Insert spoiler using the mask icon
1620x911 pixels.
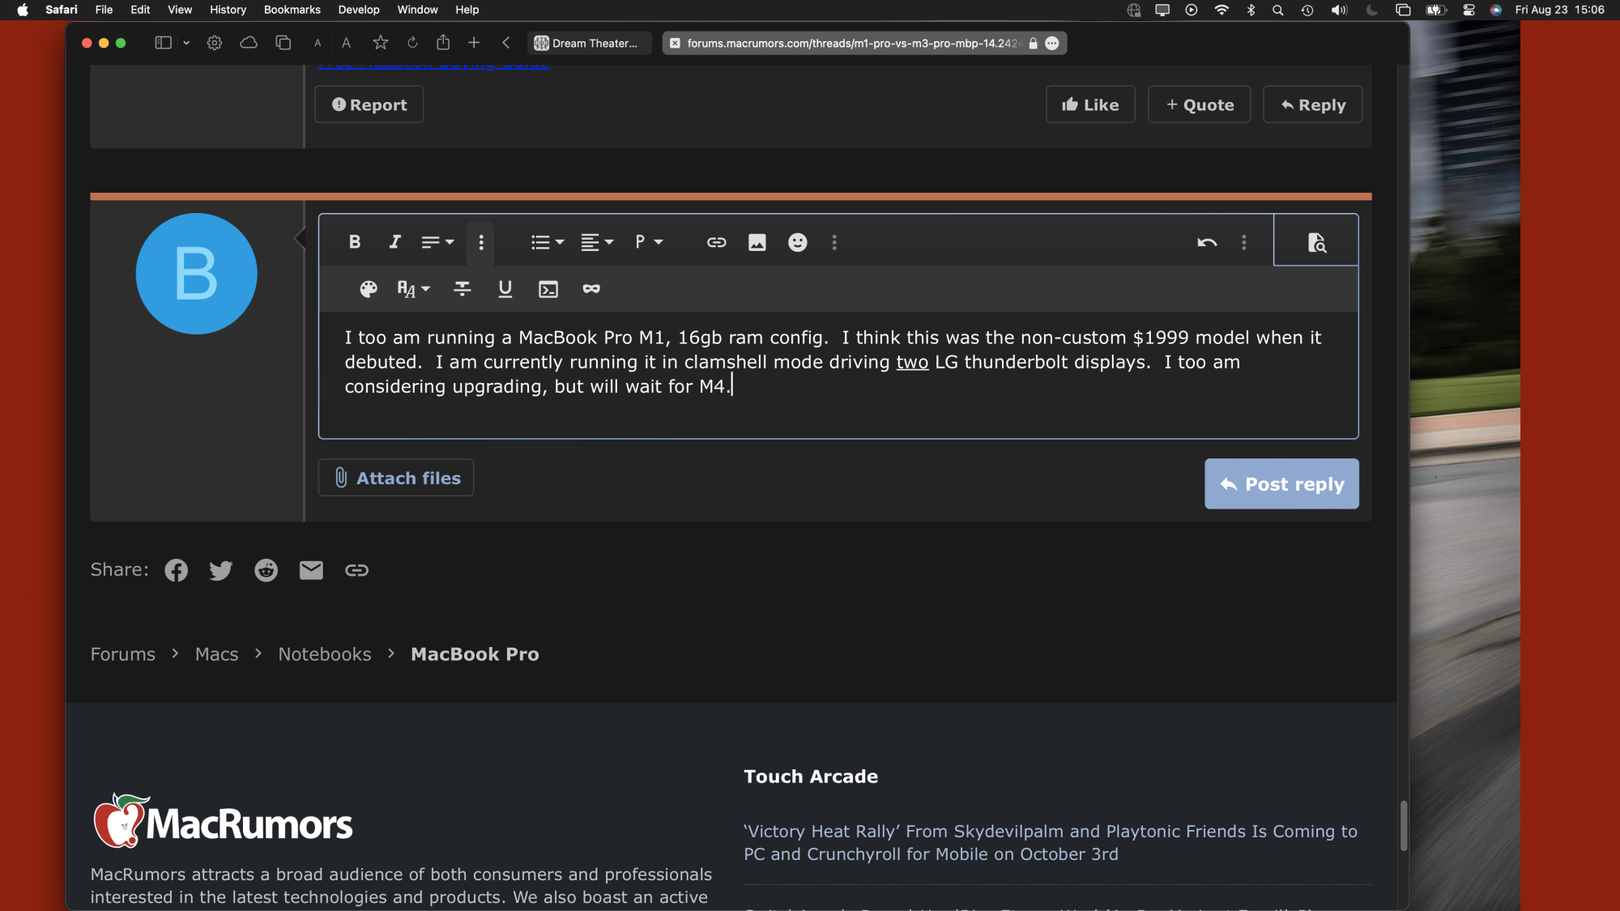click(x=590, y=289)
